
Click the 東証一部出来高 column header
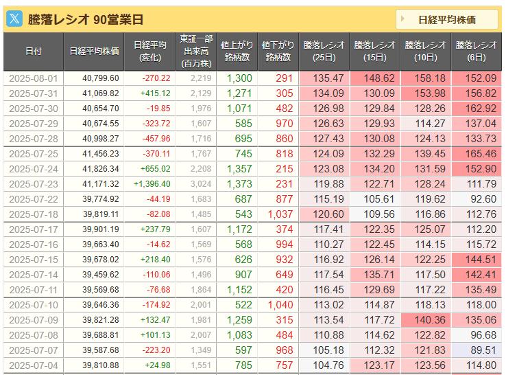coord(195,51)
